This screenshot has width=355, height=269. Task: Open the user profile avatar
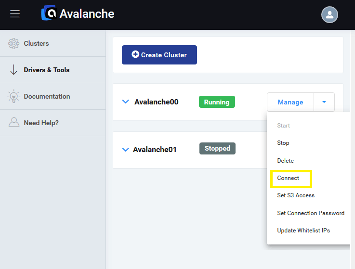[x=329, y=15]
